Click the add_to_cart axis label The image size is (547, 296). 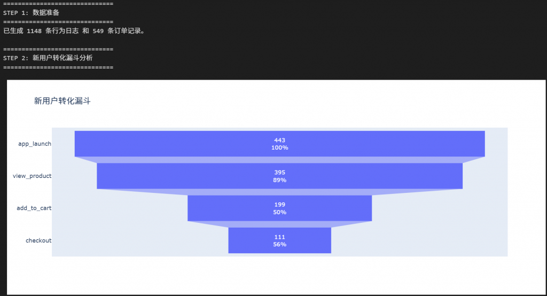(34, 208)
